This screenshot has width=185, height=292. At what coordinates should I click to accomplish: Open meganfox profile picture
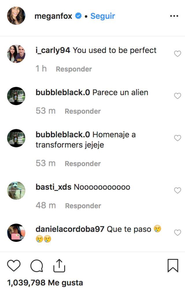pyautogui.click(x=16, y=16)
